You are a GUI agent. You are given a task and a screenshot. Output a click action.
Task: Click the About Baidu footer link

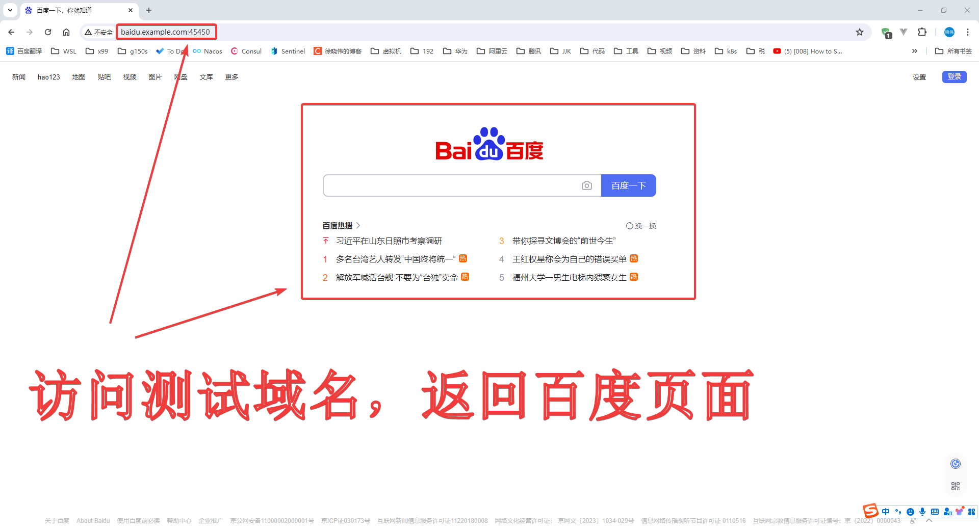(93, 521)
